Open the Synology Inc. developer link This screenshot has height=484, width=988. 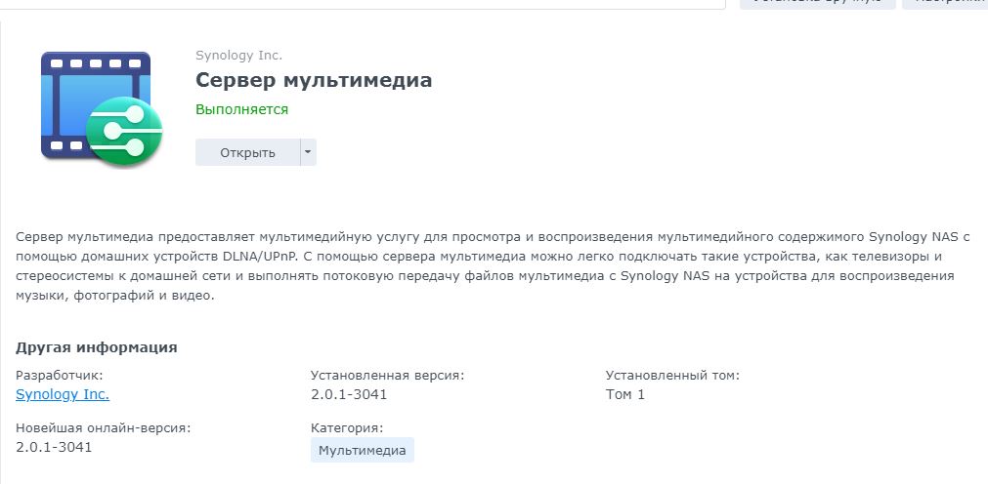point(63,394)
